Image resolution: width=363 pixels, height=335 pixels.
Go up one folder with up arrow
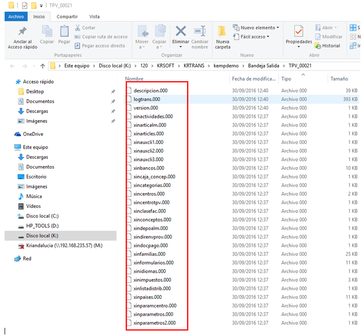[x=42, y=66]
